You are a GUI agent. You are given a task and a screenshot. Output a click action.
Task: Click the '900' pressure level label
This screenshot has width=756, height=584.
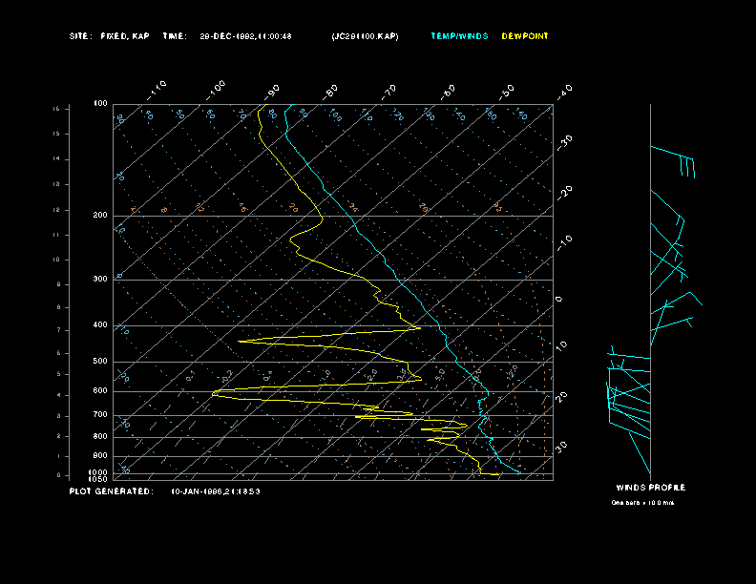100,456
